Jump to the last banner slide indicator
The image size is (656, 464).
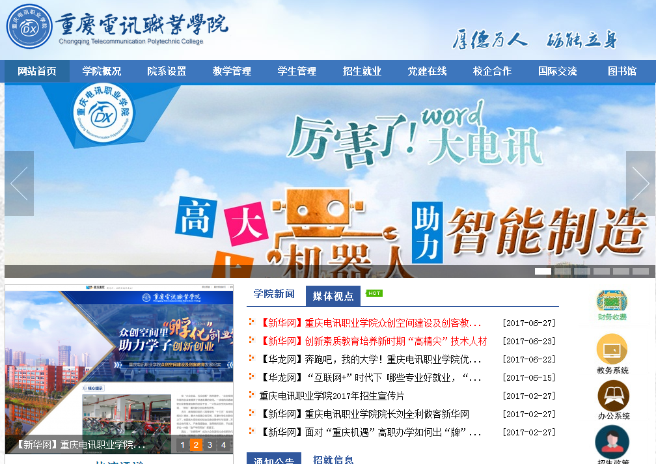point(640,271)
